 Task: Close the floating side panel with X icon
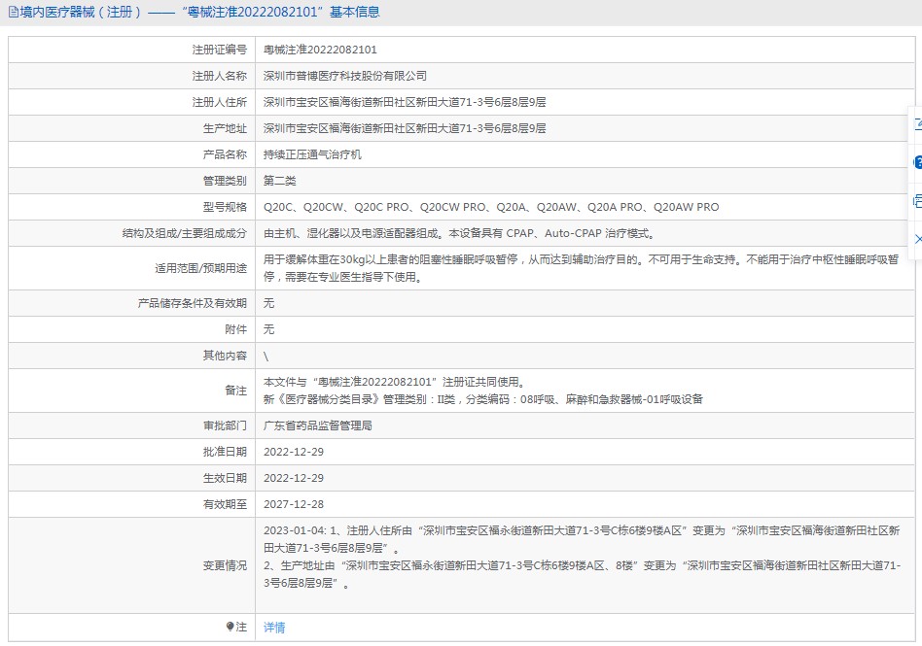tap(916, 239)
